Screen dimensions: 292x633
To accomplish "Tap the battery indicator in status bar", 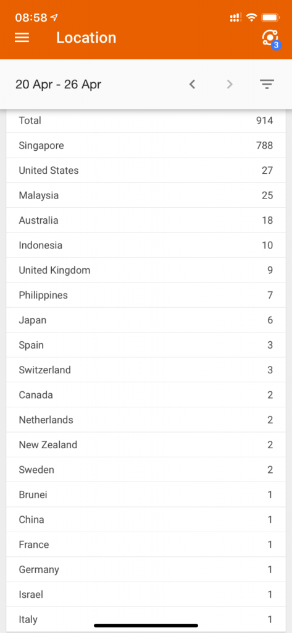I will click(270, 17).
